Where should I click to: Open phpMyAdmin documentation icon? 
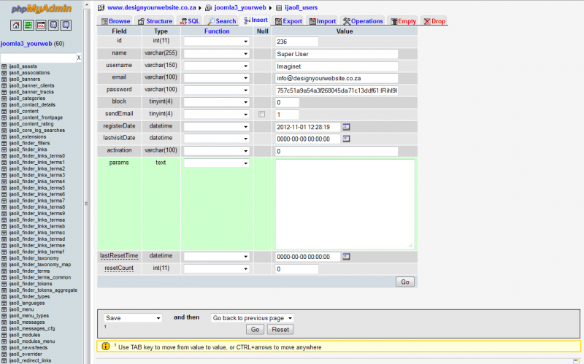click(53, 26)
